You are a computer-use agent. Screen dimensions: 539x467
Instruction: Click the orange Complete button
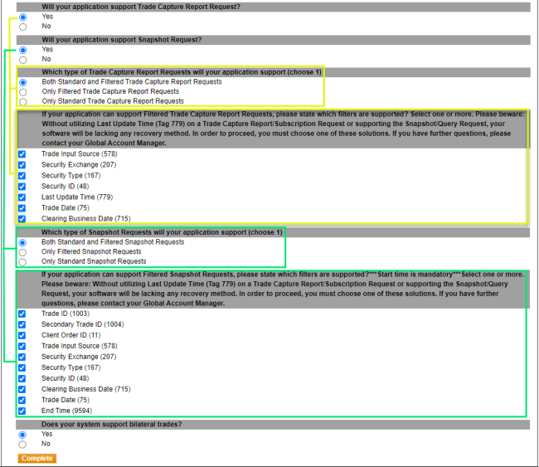(37, 459)
